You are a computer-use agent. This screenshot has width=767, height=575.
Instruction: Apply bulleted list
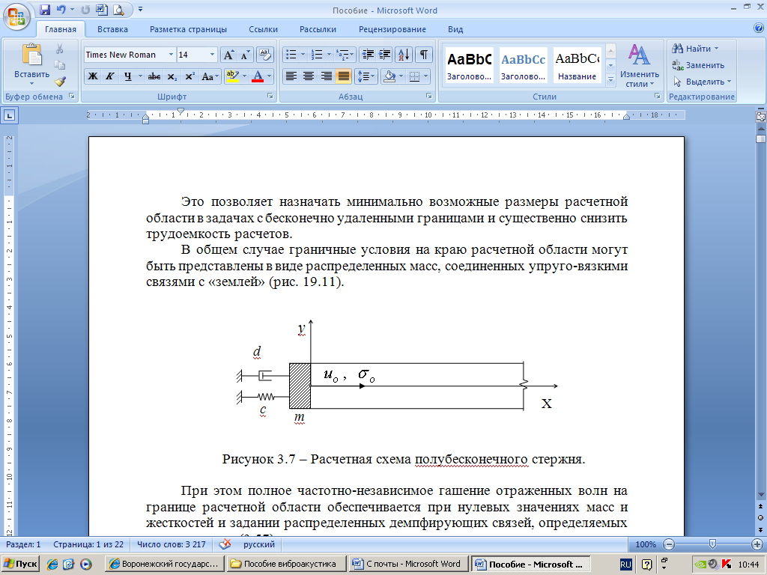291,54
